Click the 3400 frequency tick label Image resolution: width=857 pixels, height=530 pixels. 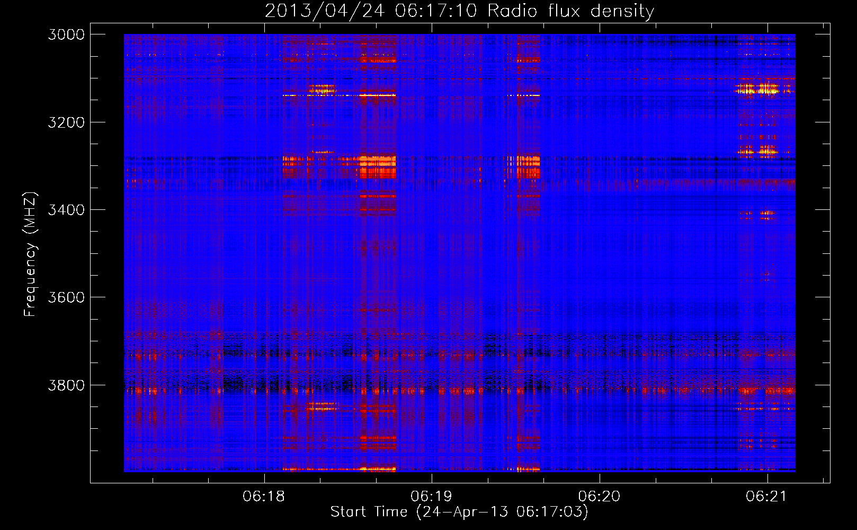coord(66,210)
